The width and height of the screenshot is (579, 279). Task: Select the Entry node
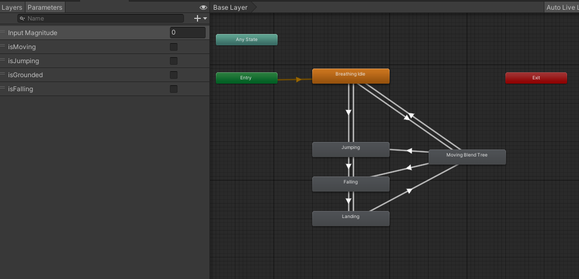pos(247,78)
